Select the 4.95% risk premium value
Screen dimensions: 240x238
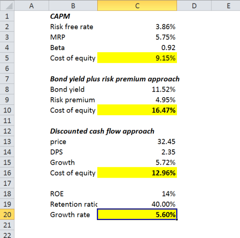[137, 100]
